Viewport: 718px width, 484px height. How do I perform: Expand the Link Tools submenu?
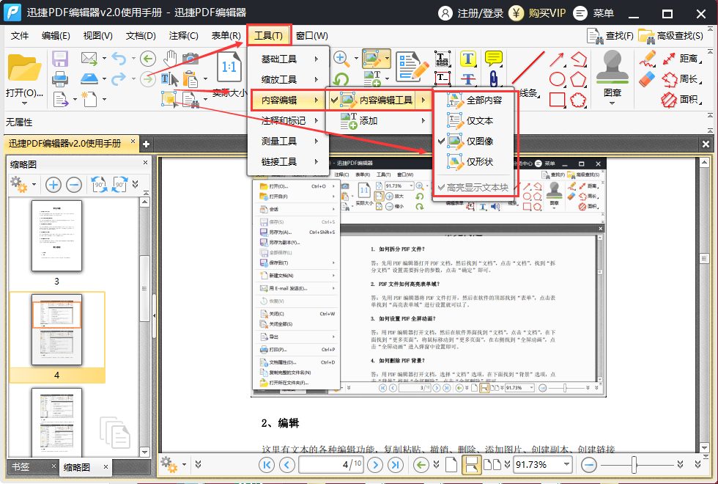click(289, 162)
